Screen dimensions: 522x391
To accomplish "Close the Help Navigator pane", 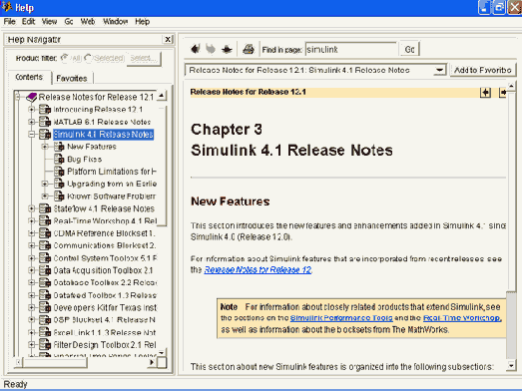I will [168, 39].
